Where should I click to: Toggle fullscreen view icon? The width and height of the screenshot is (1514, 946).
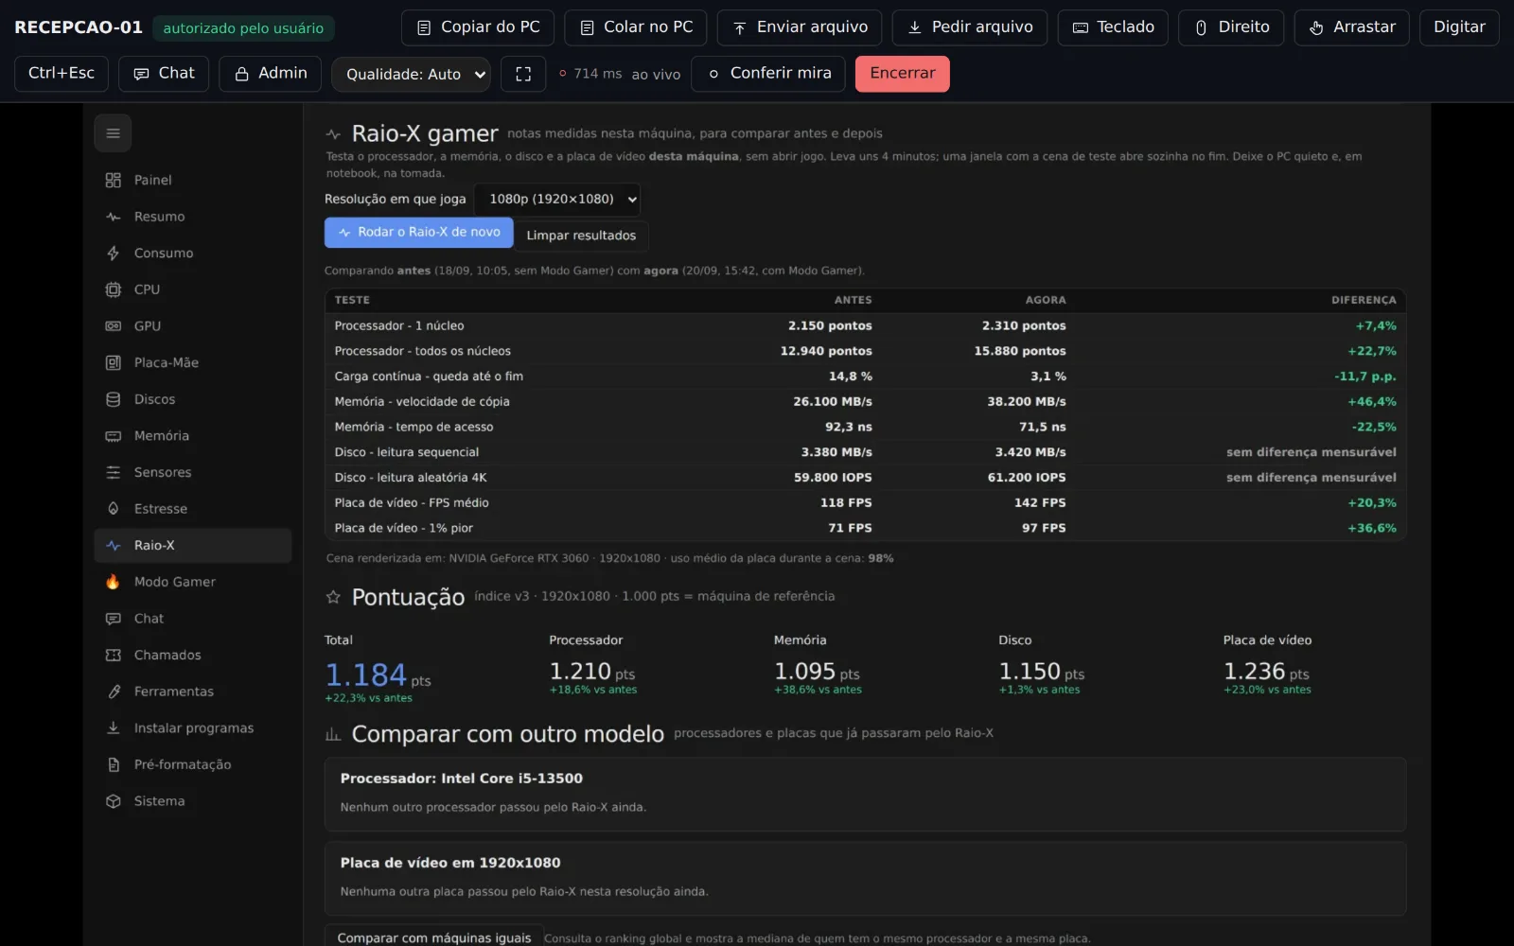tap(523, 74)
